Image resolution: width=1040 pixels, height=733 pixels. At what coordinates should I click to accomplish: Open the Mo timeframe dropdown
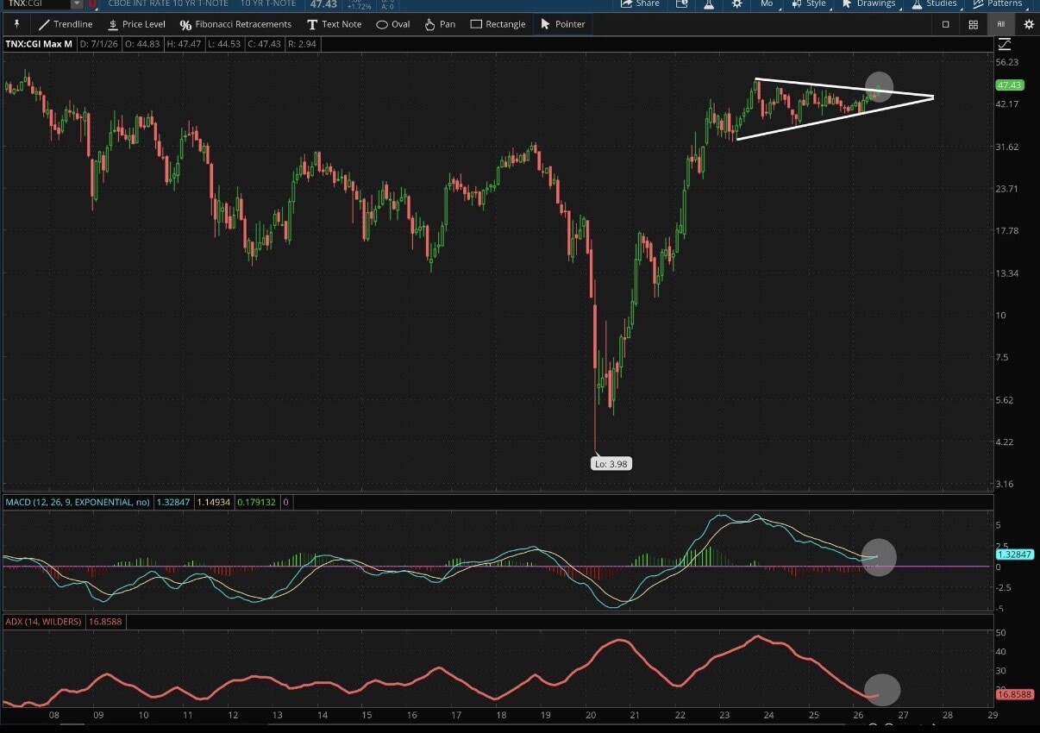click(767, 3)
